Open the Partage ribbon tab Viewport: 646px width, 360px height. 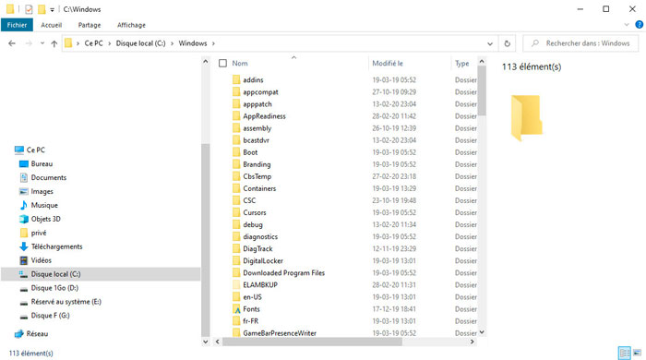click(x=90, y=25)
